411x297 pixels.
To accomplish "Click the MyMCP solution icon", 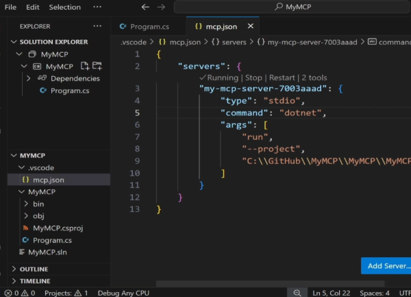I will tap(32, 54).
